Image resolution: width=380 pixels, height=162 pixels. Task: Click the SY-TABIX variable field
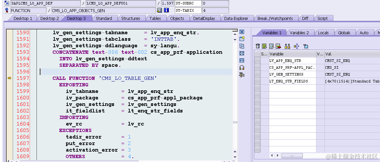(x=188, y=10)
